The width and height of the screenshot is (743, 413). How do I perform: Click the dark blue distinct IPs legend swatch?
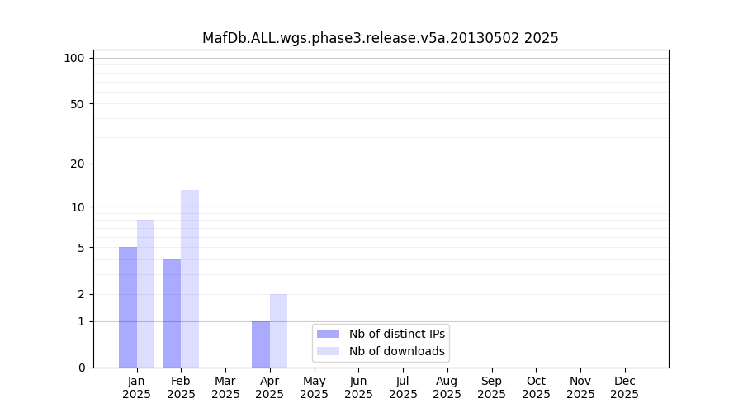[x=328, y=334]
